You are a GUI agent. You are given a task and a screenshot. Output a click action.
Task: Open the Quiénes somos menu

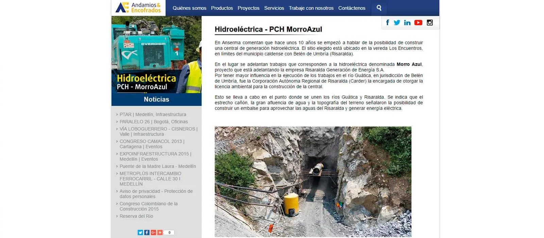(189, 8)
